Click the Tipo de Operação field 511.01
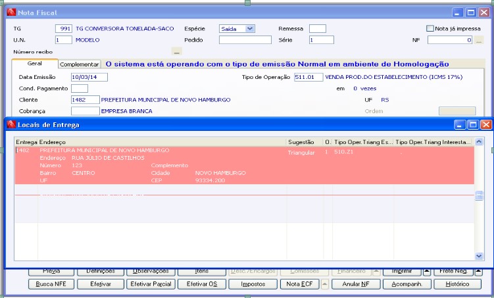The width and height of the screenshot is (494, 298). tap(309, 77)
